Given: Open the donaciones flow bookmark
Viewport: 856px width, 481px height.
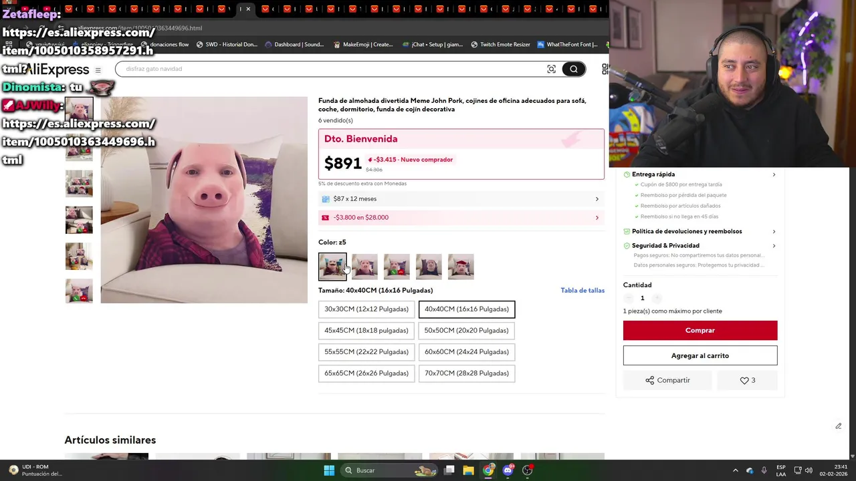Looking at the screenshot, I should point(165,45).
